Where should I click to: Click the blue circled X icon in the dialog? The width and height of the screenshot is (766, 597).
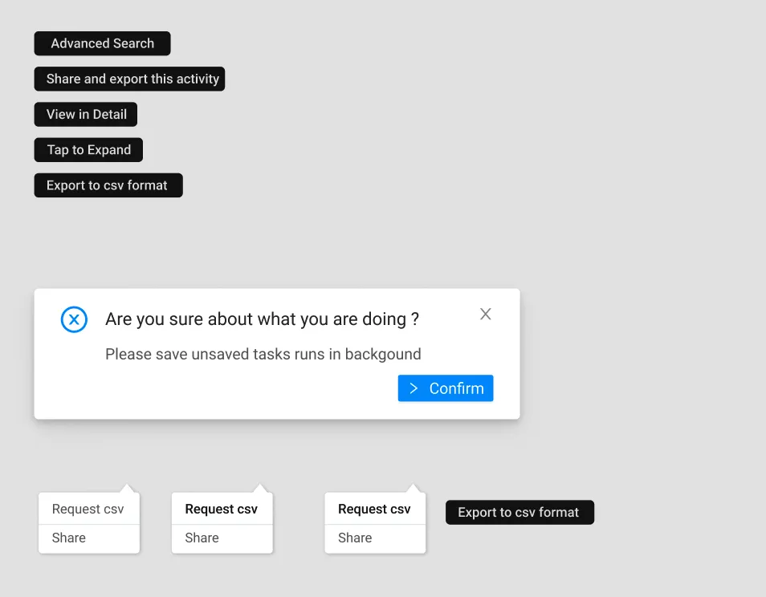74,319
